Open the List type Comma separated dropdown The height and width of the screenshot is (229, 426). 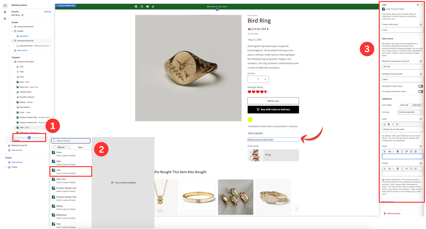tap(410, 112)
